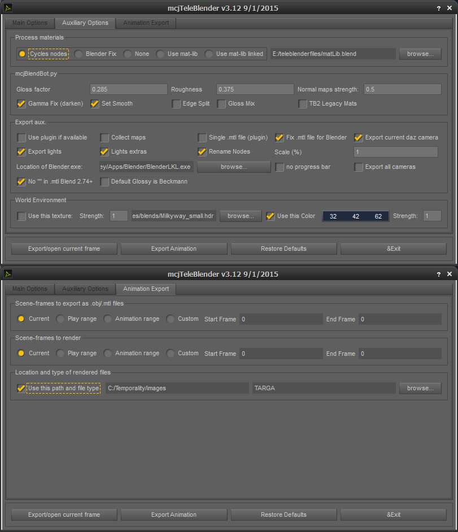Open Main Options tab in lower window
Viewport: 458px width, 532px height.
(x=30, y=289)
